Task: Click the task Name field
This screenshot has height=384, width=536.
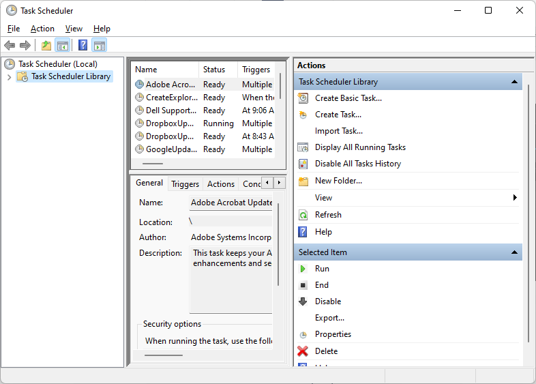Action: pyautogui.click(x=231, y=203)
